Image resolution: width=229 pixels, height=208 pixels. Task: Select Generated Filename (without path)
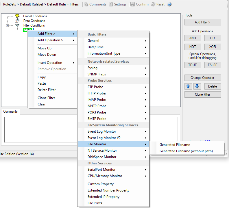click(186, 151)
